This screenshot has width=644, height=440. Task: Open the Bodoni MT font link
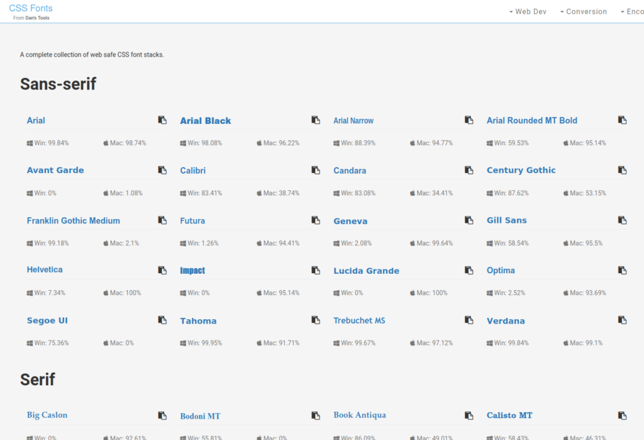point(200,415)
